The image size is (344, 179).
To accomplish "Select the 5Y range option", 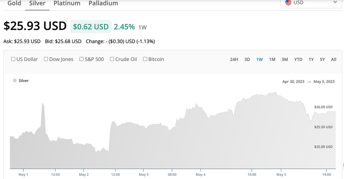I will click(x=322, y=60).
